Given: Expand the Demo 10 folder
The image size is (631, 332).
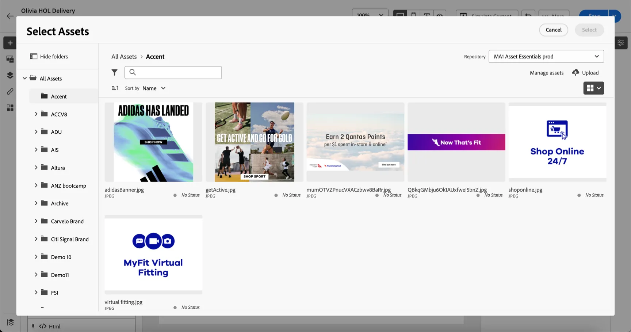Looking at the screenshot, I should coord(36,257).
